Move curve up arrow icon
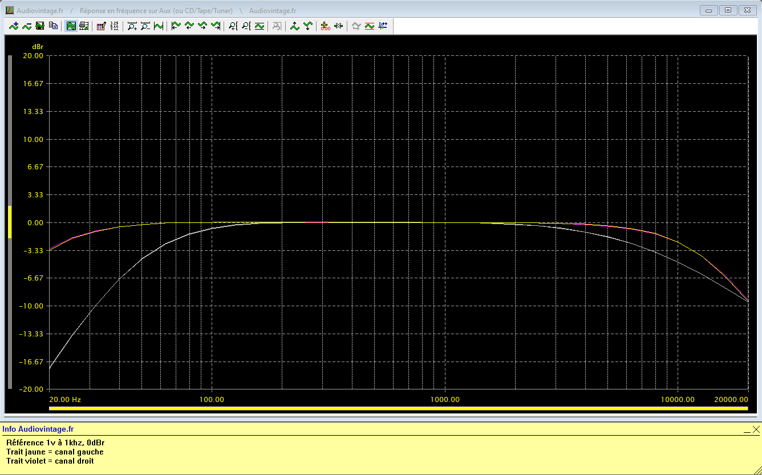The width and height of the screenshot is (762, 475). tap(294, 26)
